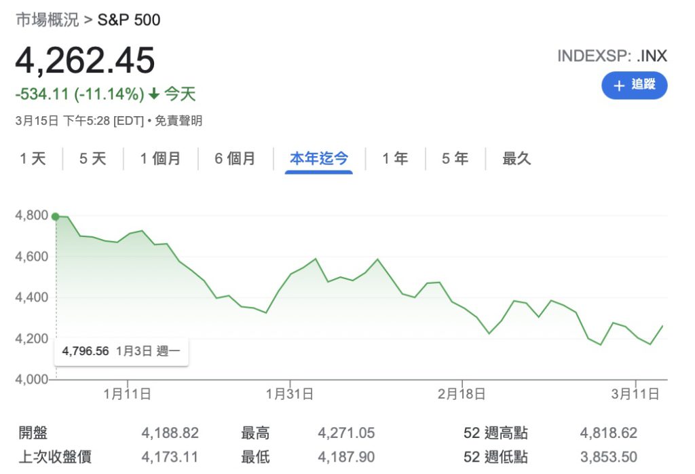The image size is (695, 474).
Task: Click the plus icon in follow button
Action: click(618, 86)
